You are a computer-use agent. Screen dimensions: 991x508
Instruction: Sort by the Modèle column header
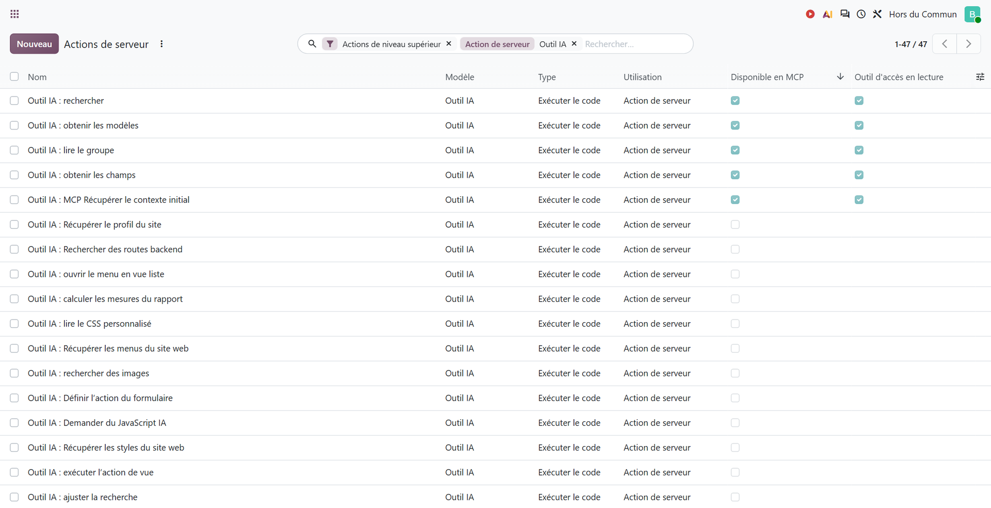click(460, 77)
